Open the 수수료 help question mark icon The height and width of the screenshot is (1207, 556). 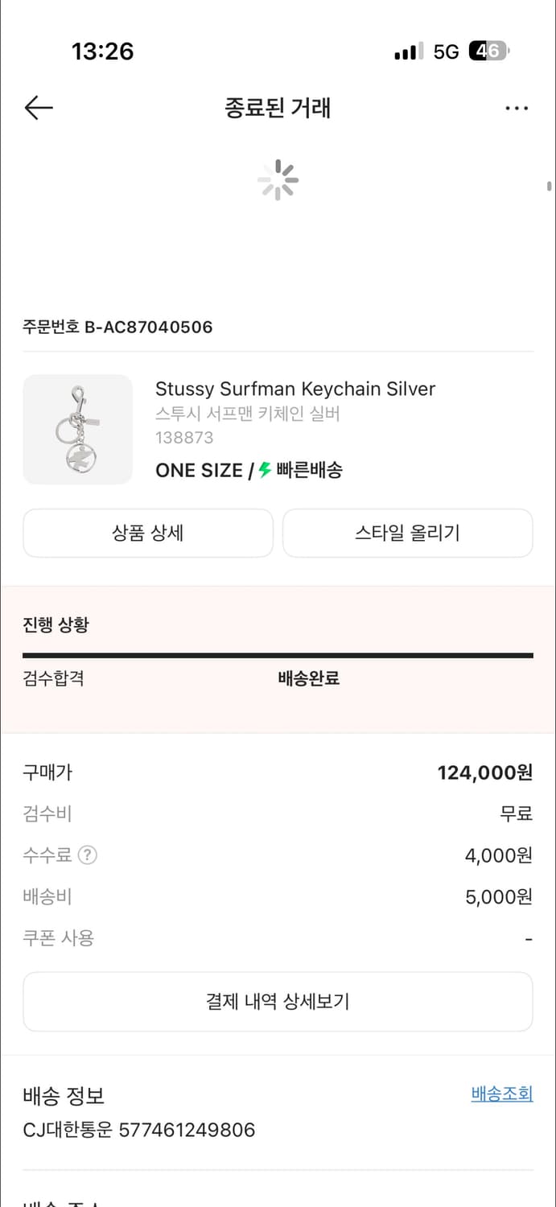coord(89,855)
